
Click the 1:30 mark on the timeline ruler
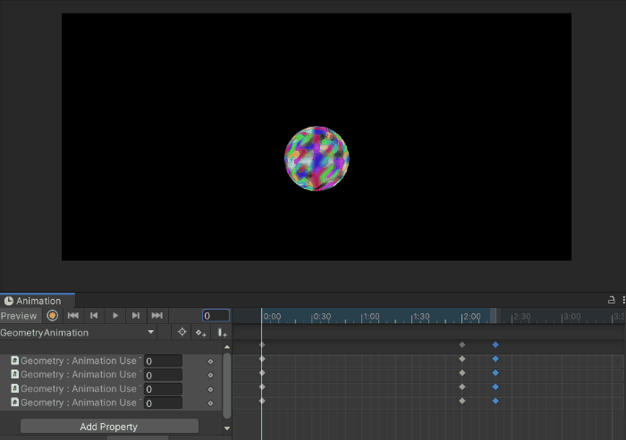click(421, 317)
